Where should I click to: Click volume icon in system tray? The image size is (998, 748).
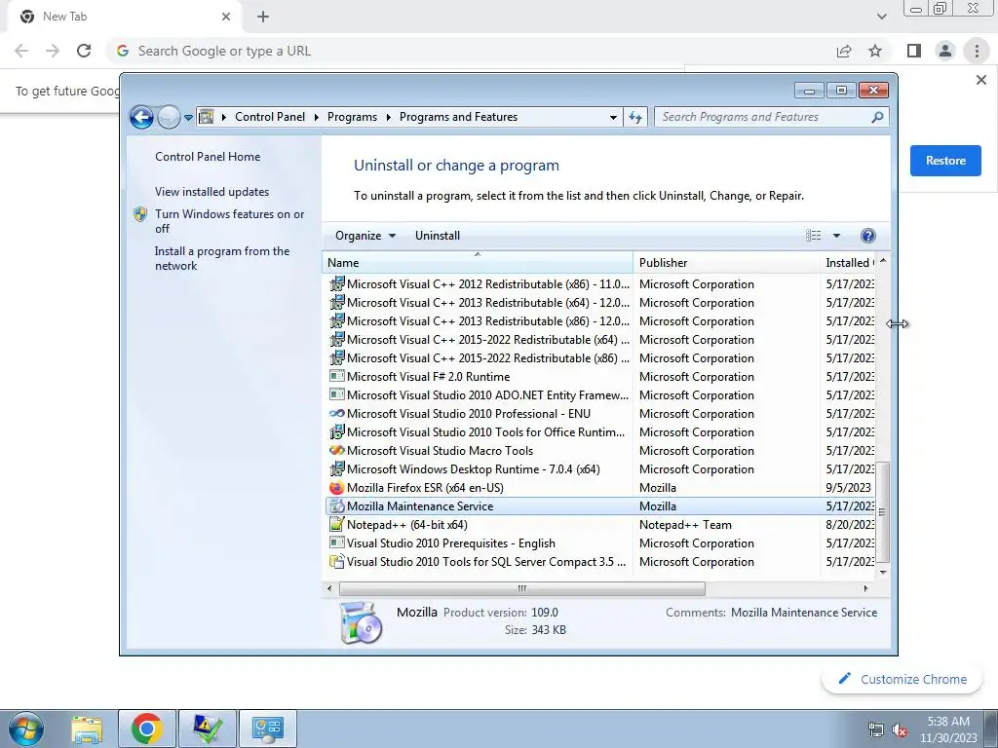point(900,730)
